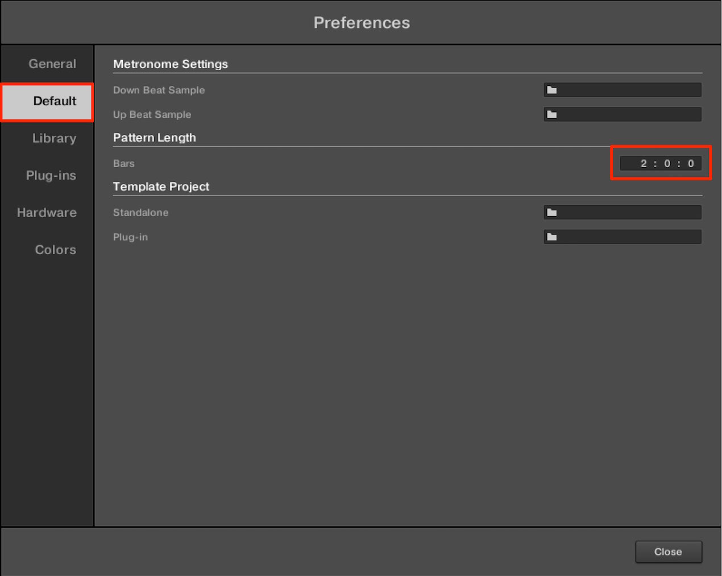The height and width of the screenshot is (576, 722).
Task: Click the sixteenths value in Pattern Length
Action: (x=691, y=163)
